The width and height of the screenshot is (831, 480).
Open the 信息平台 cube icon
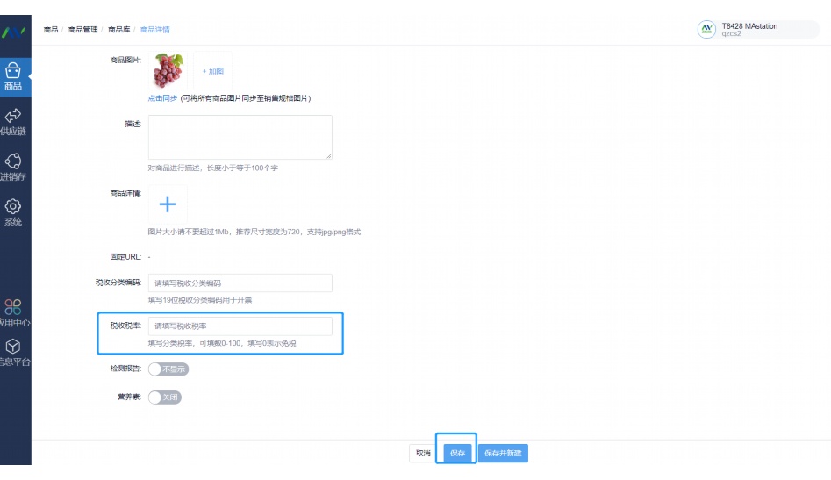point(13,347)
